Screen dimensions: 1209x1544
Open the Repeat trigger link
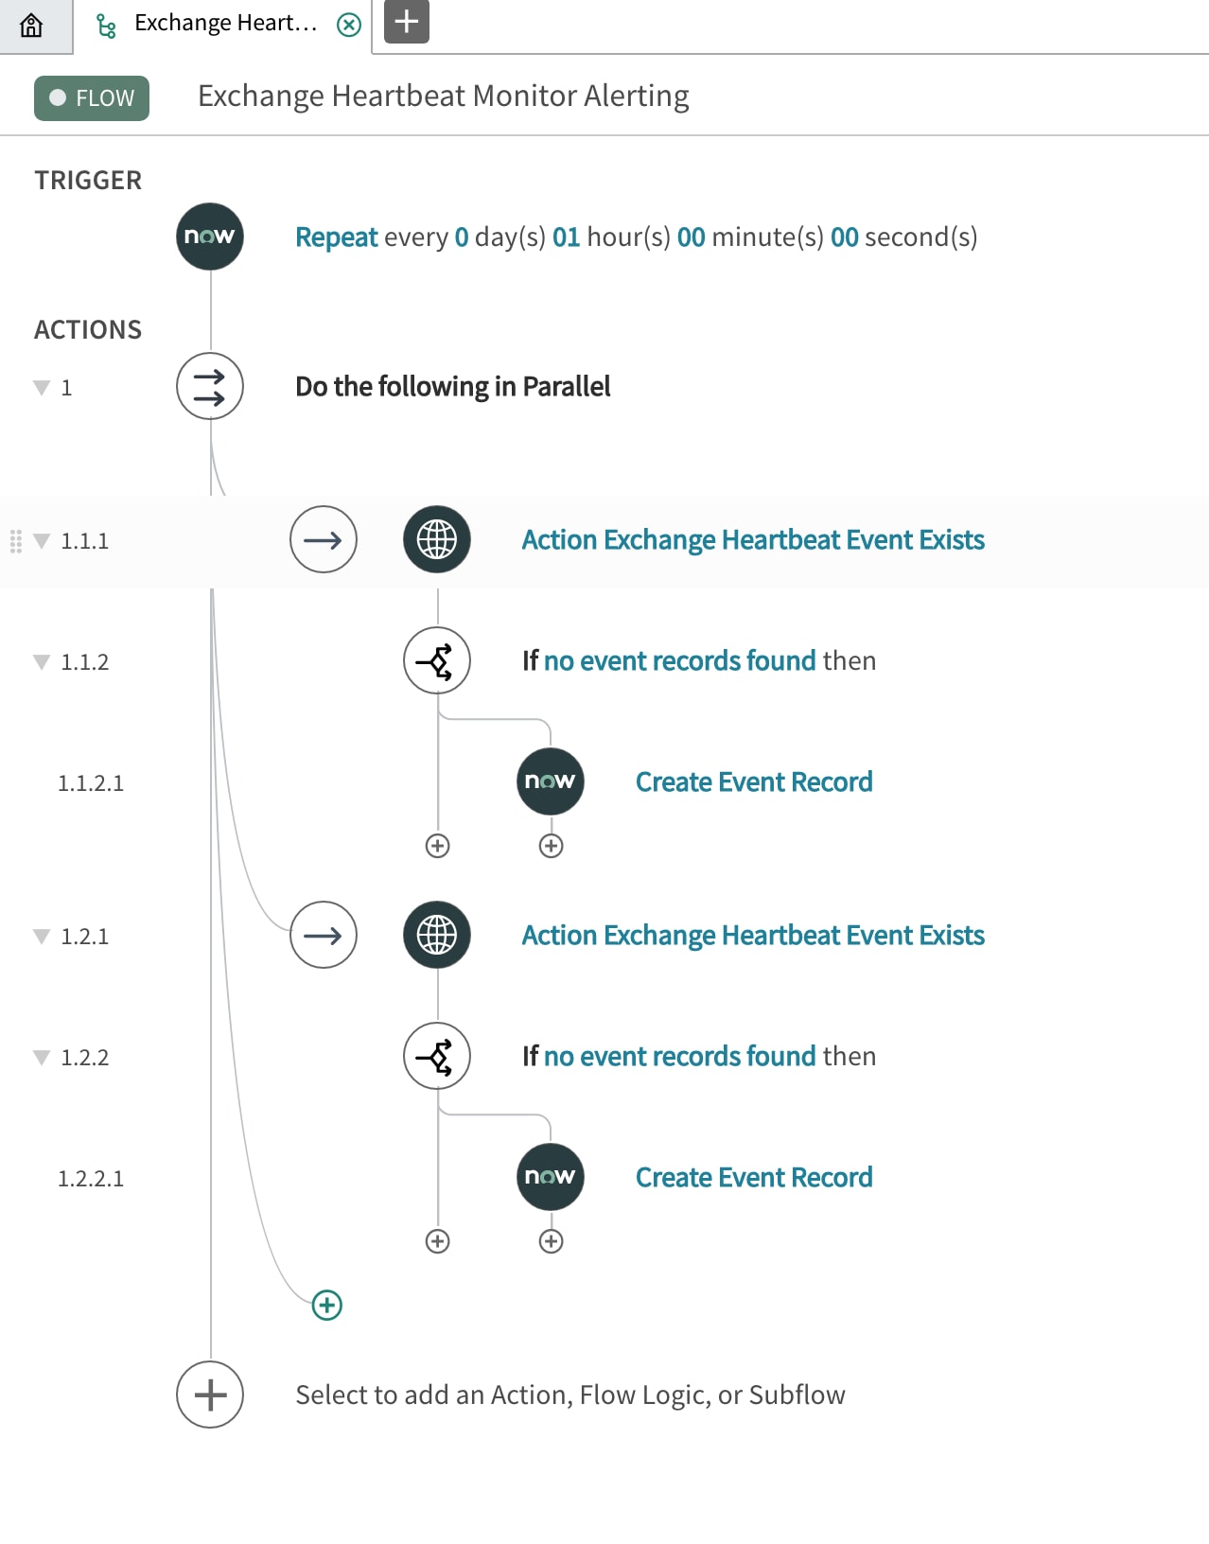337,237
